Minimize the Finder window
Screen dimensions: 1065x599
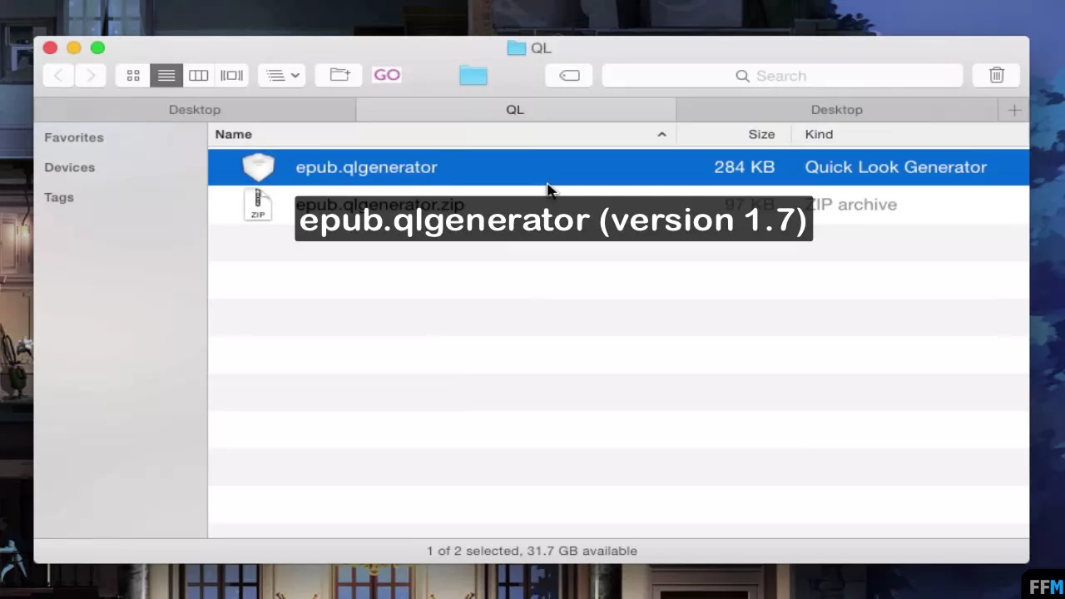click(x=74, y=48)
